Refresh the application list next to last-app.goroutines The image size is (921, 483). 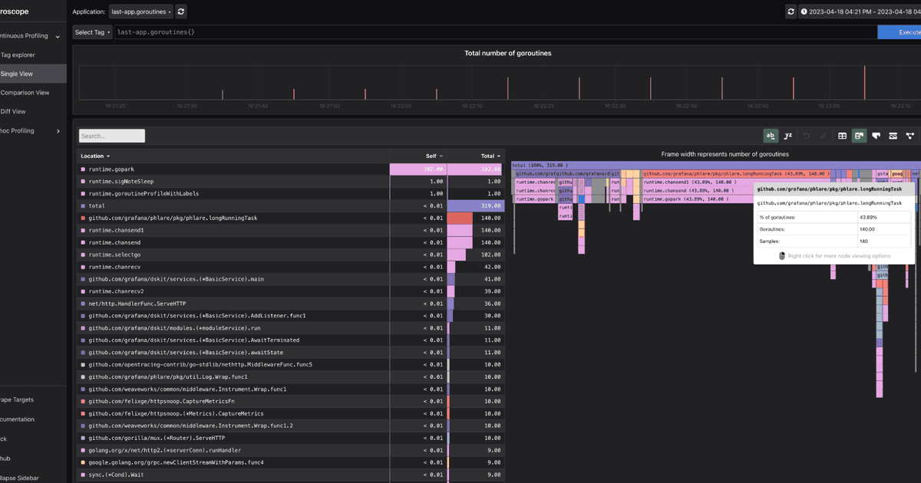(180, 11)
